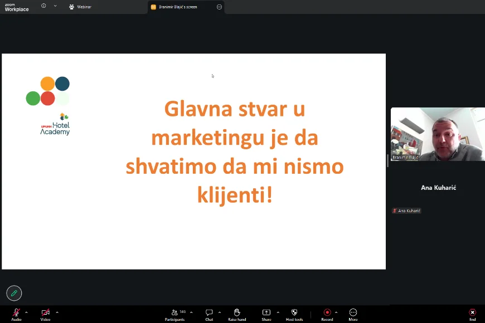Click the Share screen icon
Image resolution: width=485 pixels, height=323 pixels.
tap(266, 312)
